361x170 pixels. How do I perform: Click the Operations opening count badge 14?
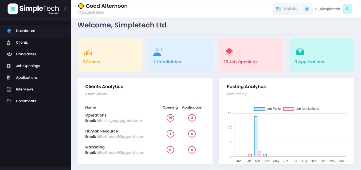click(x=170, y=118)
